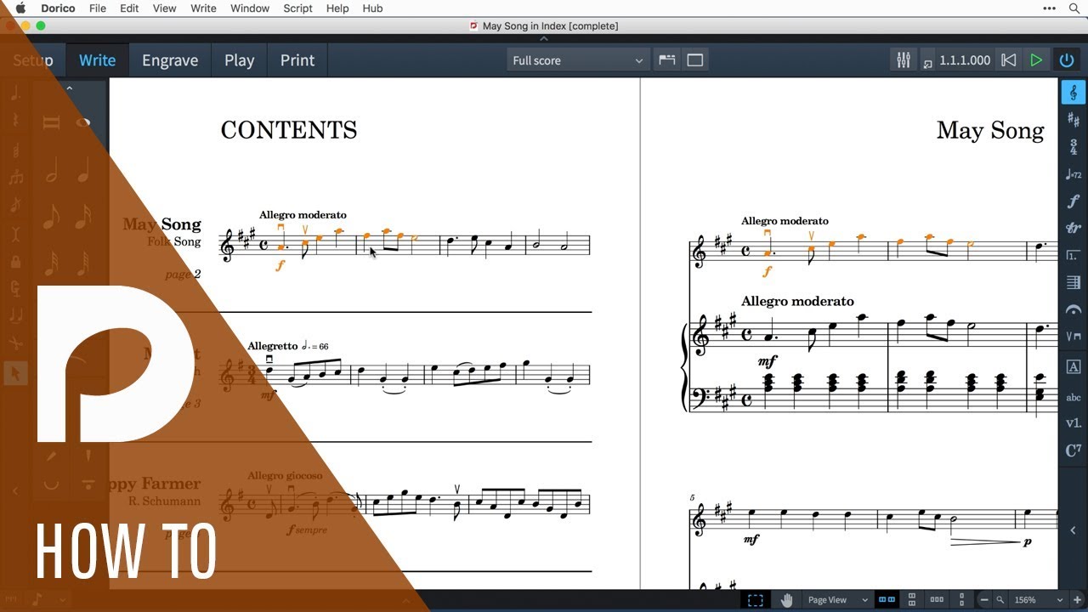This screenshot has height=612, width=1088.
Task: Switch to Engrave mode
Action: pos(170,60)
